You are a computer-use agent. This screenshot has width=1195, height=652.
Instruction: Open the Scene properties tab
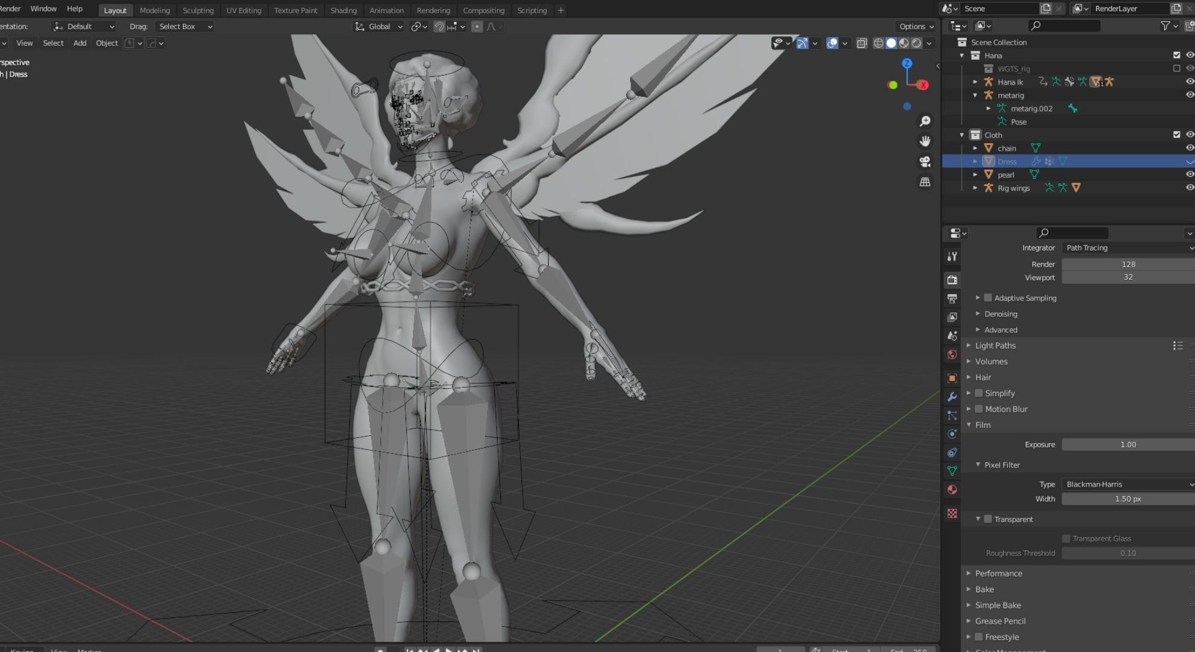(952, 336)
